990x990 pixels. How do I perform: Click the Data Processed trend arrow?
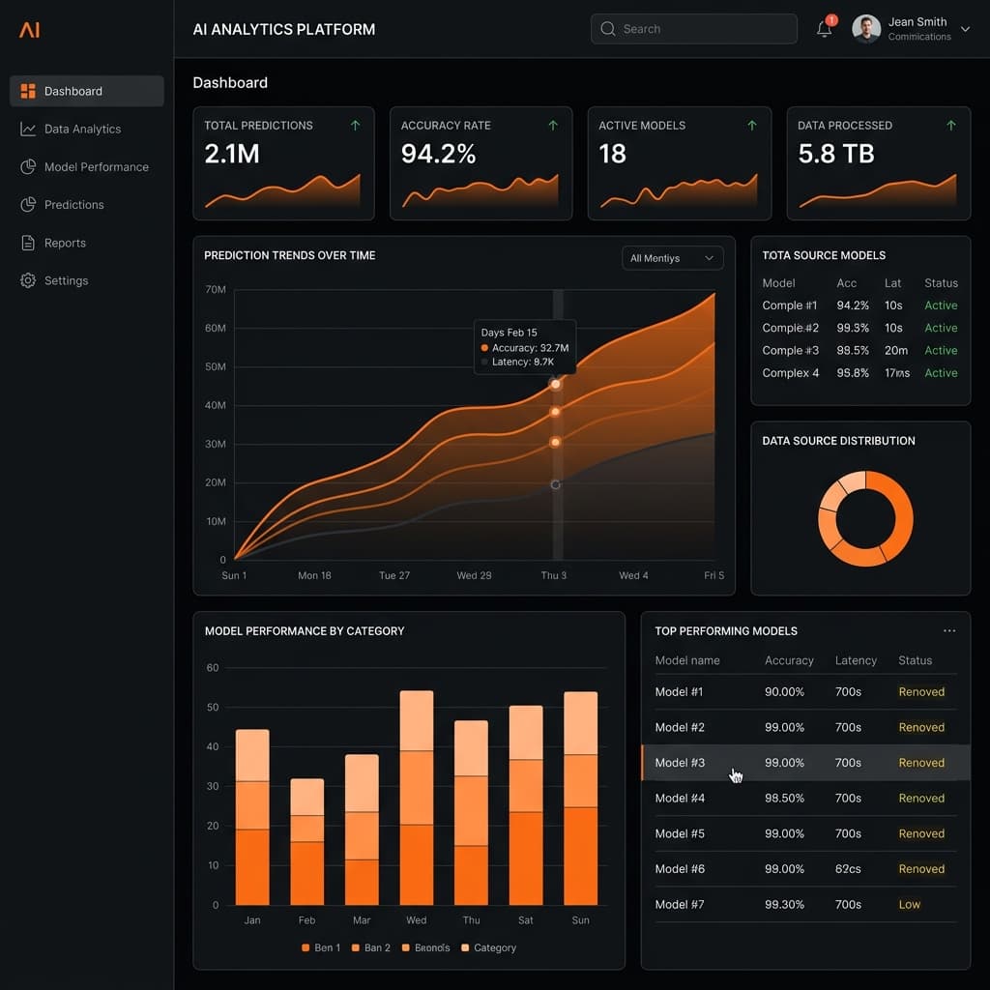[x=951, y=125]
